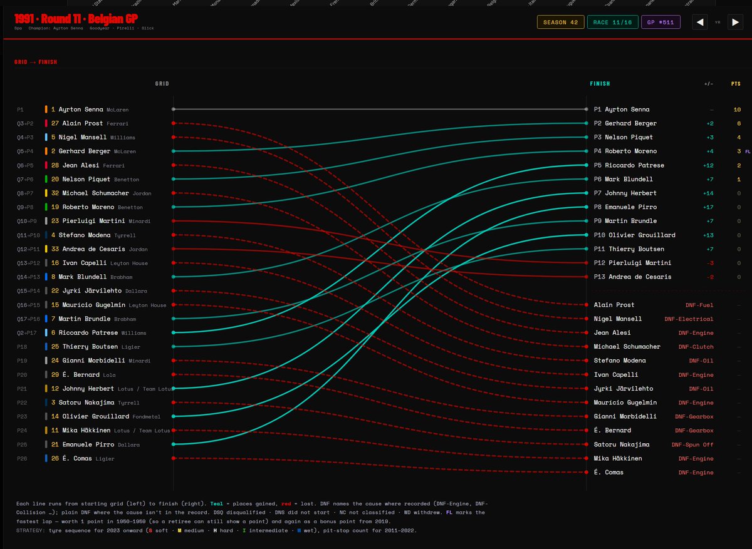Select the RACE 11/16 badge
The width and height of the screenshot is (752, 549).
pos(613,23)
